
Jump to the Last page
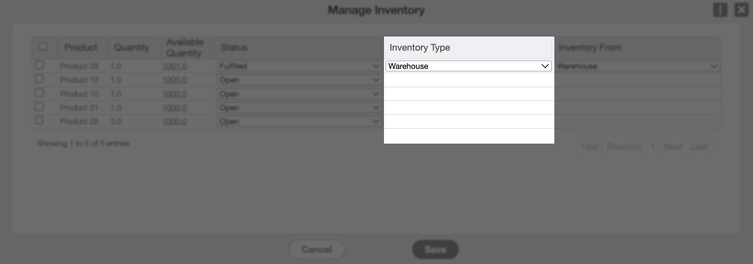(699, 147)
